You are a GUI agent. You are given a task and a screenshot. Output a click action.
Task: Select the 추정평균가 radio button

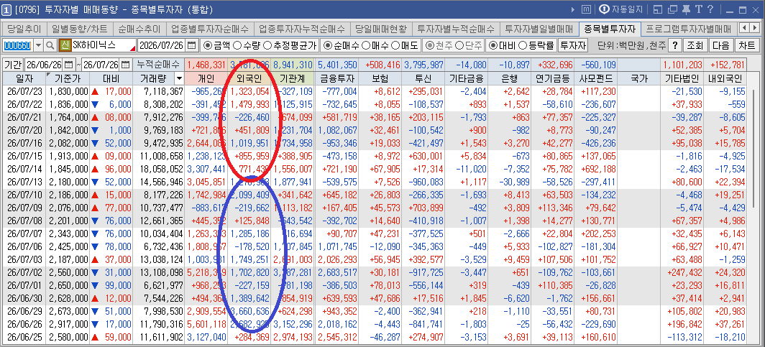coord(267,45)
